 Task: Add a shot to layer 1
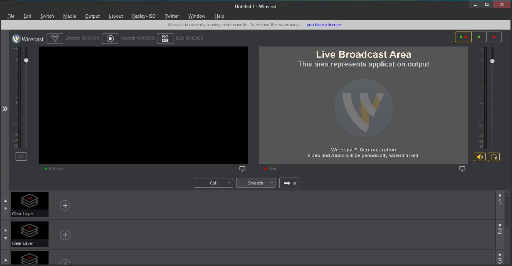pos(65,205)
